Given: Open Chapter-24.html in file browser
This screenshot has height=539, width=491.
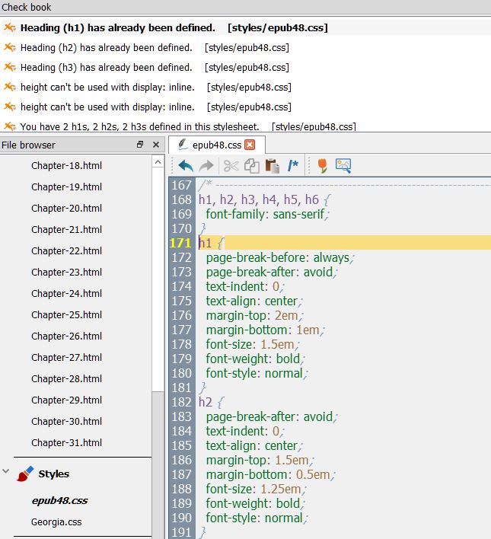Looking at the screenshot, I should (67, 294).
